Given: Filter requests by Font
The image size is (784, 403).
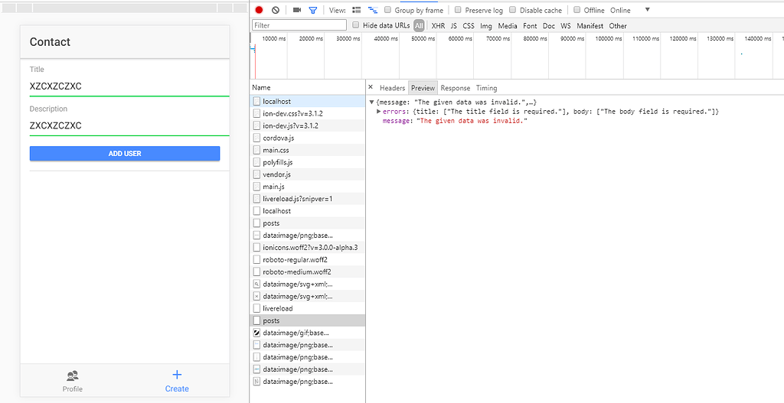Looking at the screenshot, I should coord(530,25).
